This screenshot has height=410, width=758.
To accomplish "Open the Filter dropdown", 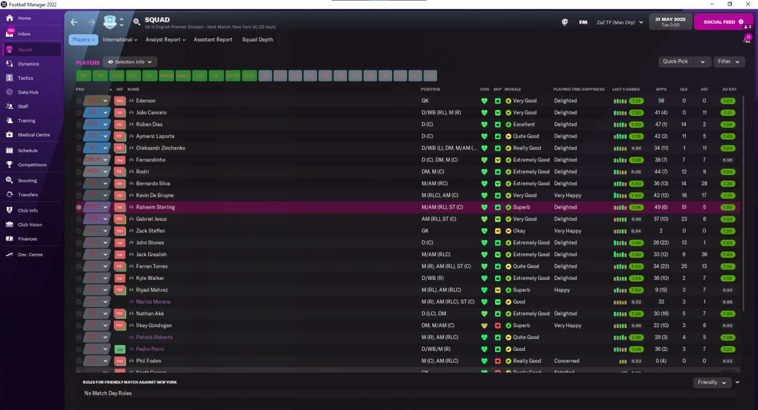I will [x=729, y=62].
